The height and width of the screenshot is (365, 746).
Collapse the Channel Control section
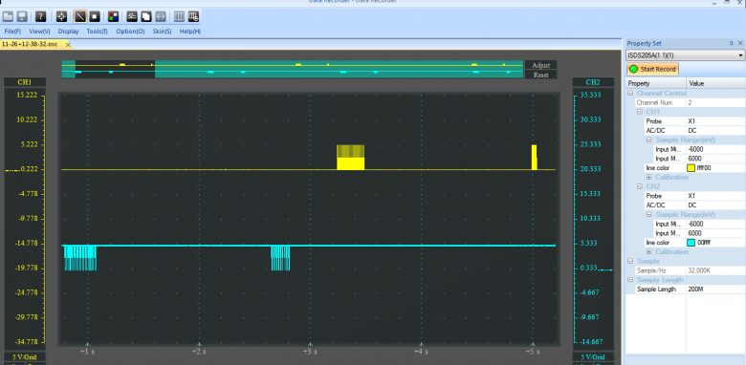click(630, 93)
